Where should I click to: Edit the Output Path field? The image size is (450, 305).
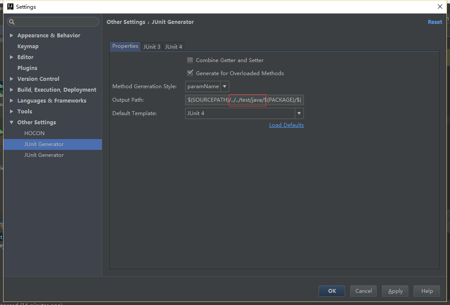click(244, 100)
